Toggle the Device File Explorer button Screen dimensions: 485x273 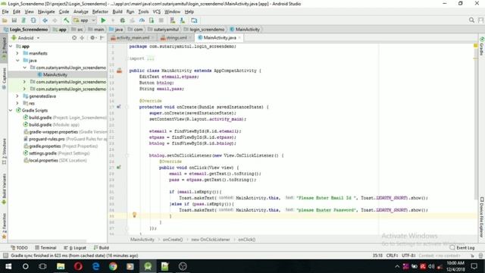(x=482, y=218)
